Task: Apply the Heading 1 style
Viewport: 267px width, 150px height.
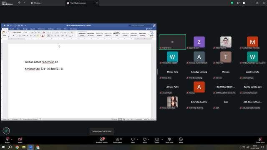Action: (99, 34)
